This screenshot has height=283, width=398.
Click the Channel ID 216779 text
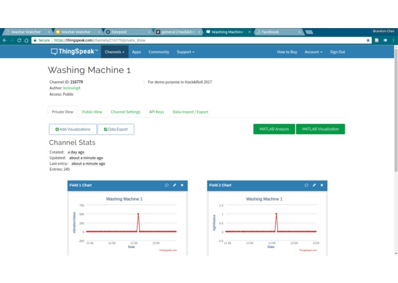[x=66, y=82]
